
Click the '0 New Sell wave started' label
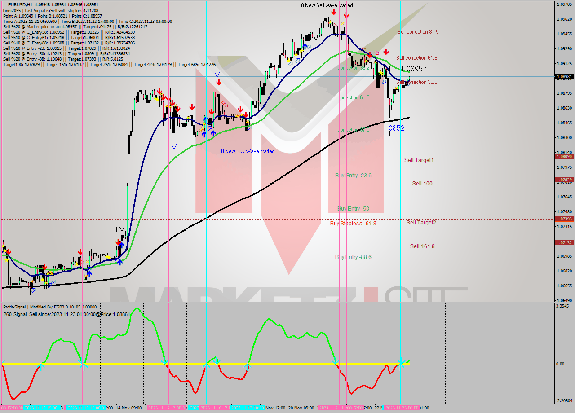[327, 5]
